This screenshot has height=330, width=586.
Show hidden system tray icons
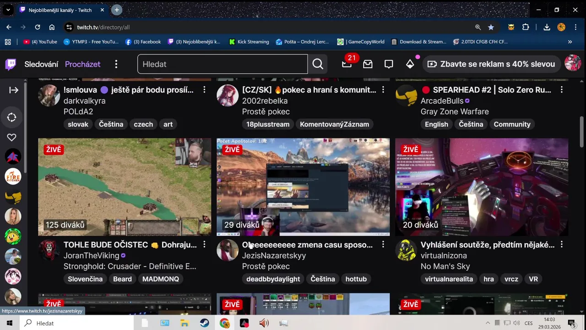coord(488,323)
